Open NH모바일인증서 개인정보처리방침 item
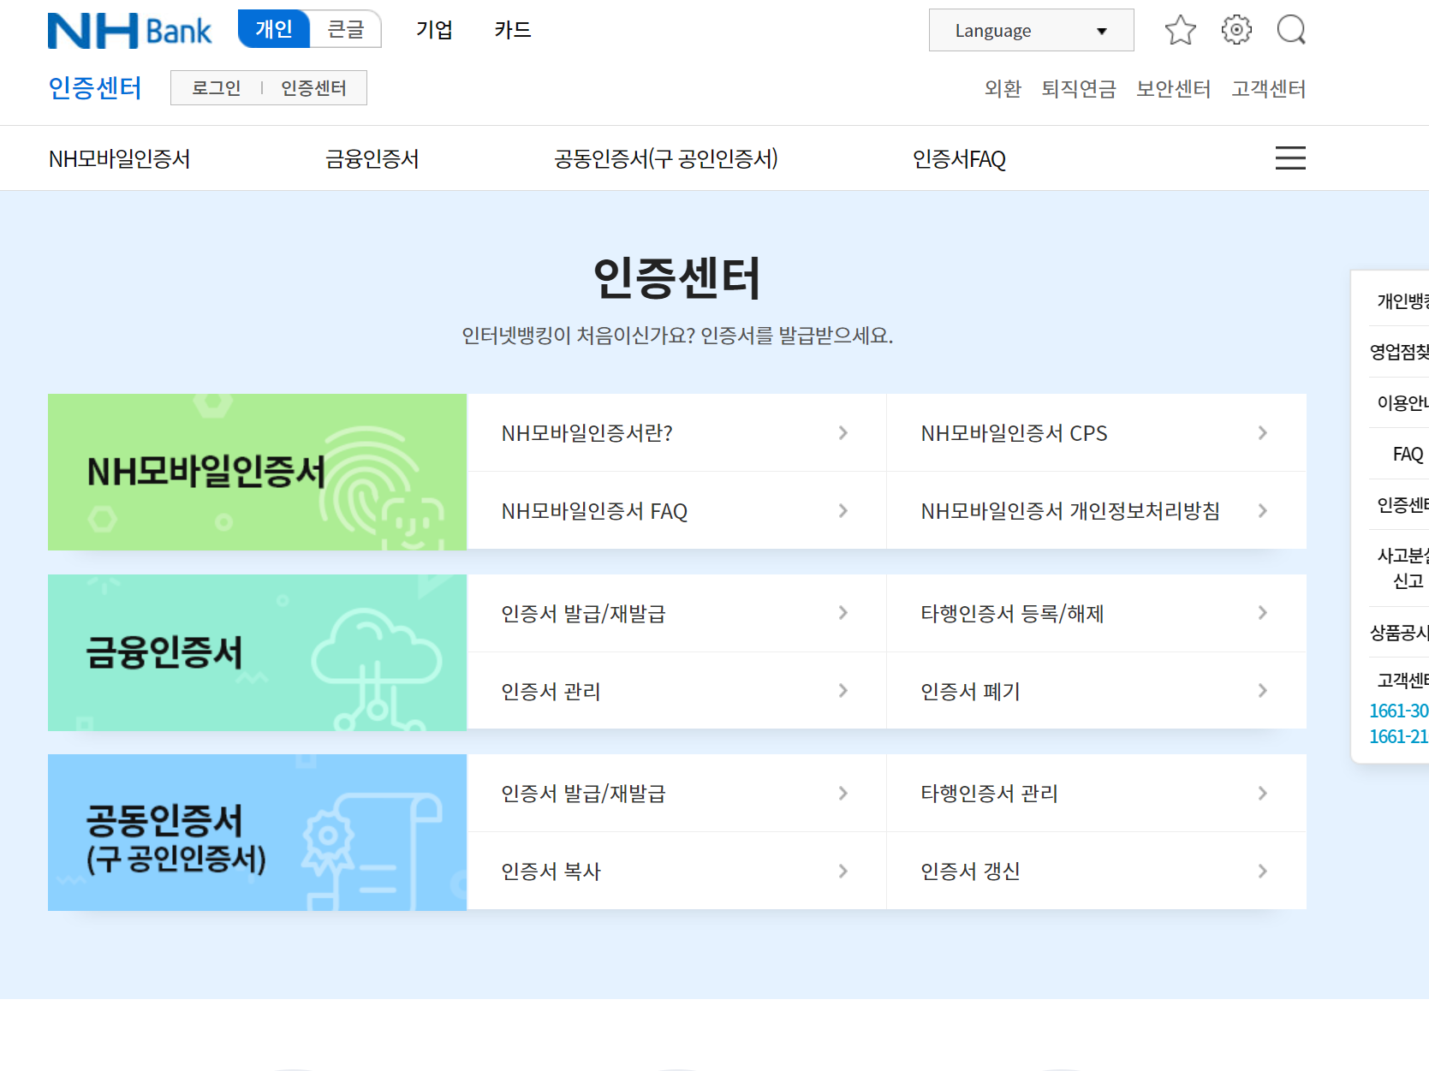The image size is (1429, 1071). [x=1096, y=511]
